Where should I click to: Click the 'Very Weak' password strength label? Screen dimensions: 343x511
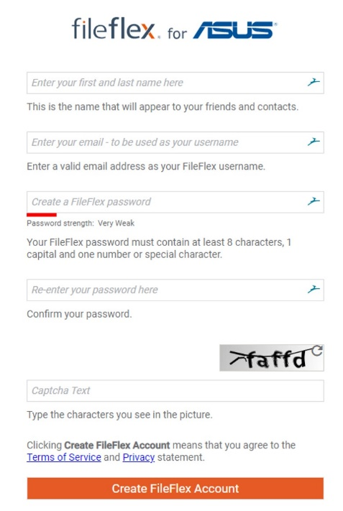pyautogui.click(x=116, y=224)
